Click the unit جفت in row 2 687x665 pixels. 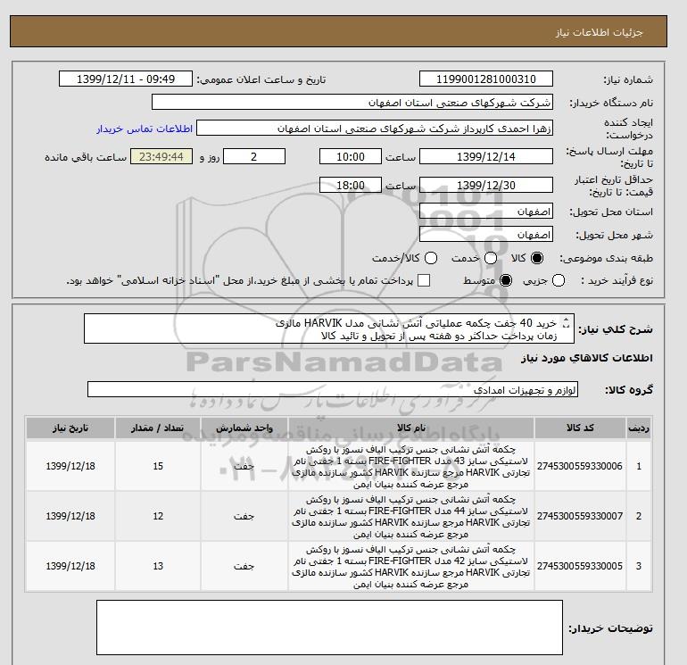[244, 516]
